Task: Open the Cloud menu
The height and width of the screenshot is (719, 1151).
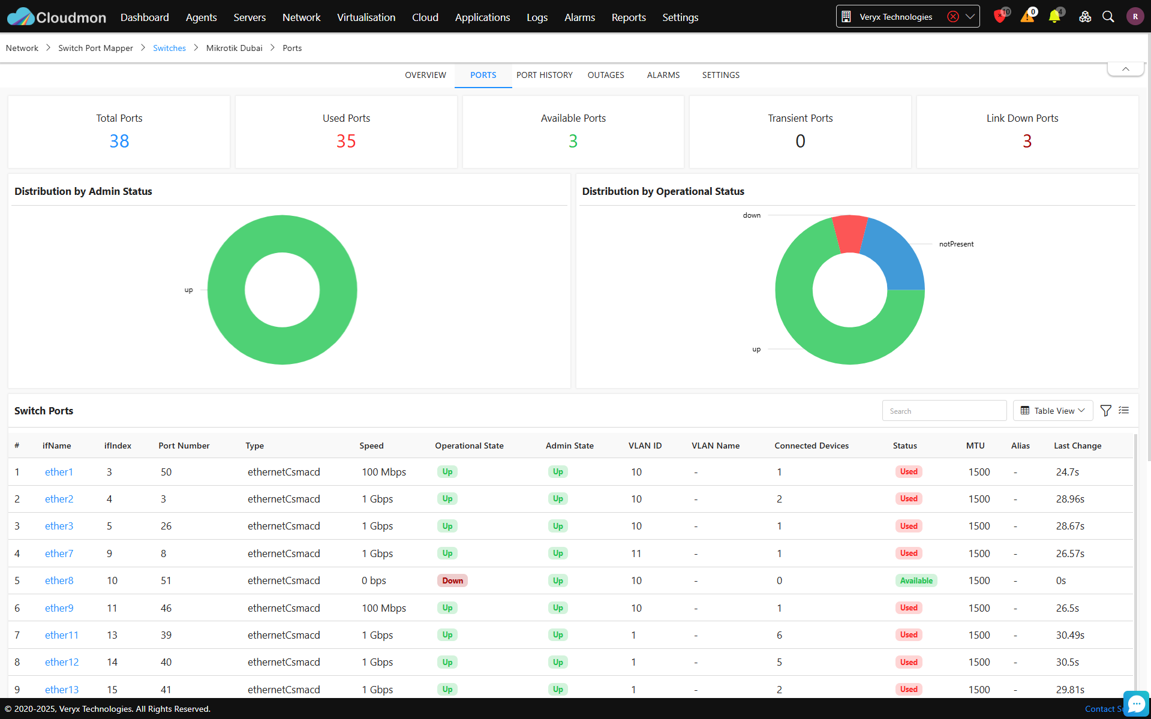Action: click(425, 17)
